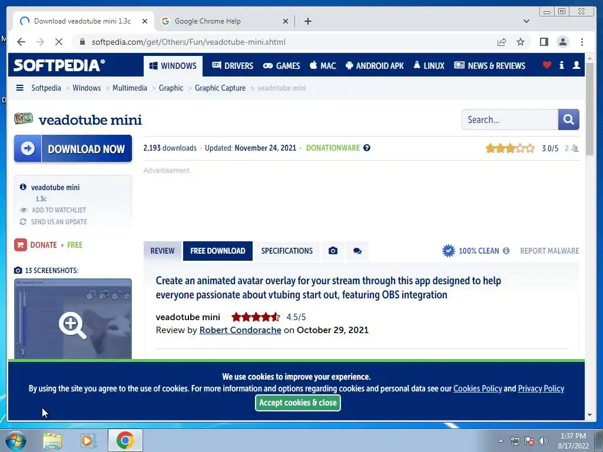Open the Windows Start button

click(x=15, y=440)
